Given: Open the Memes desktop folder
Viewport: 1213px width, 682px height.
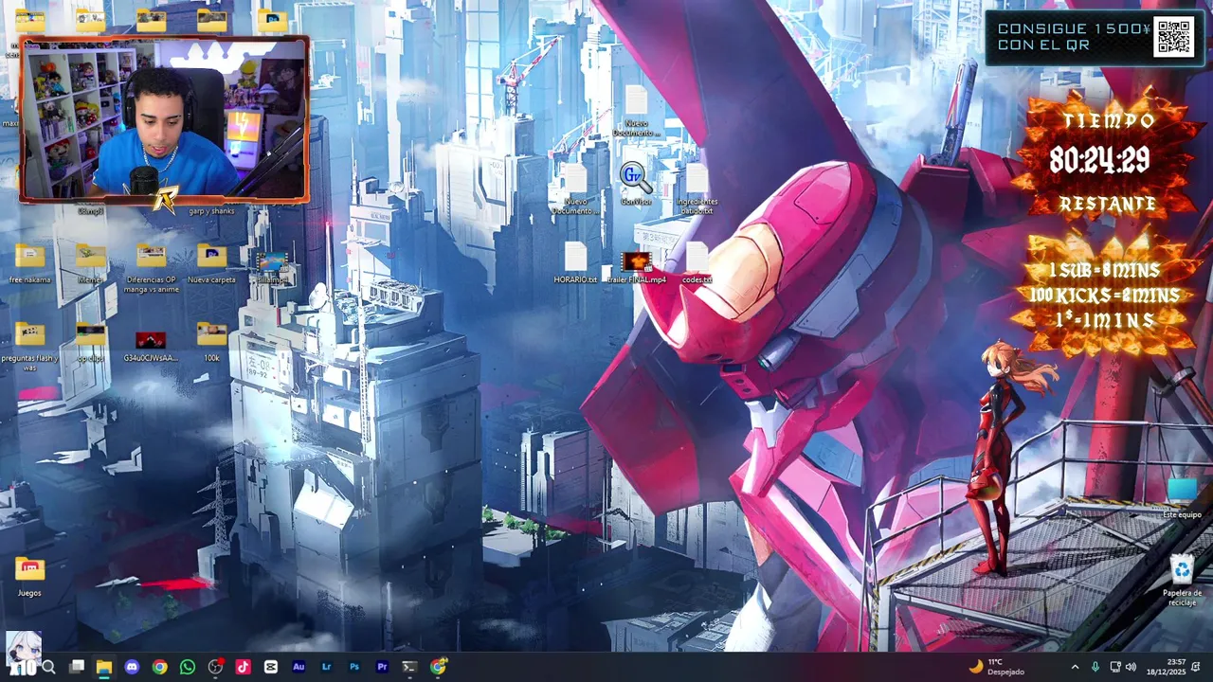Looking at the screenshot, I should click(90, 263).
